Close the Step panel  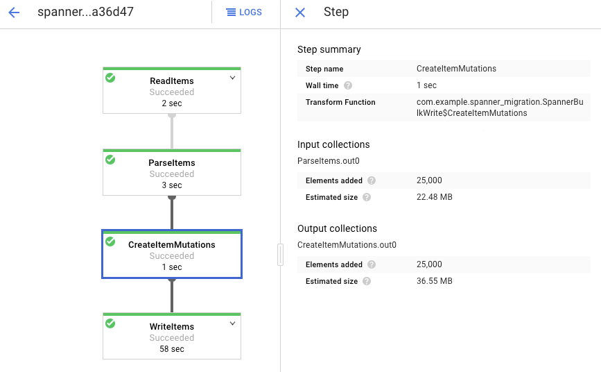(x=300, y=12)
